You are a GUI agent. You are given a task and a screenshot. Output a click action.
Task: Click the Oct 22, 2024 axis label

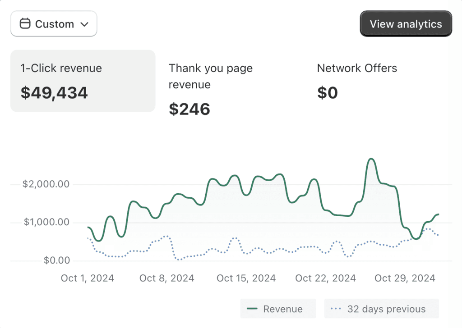[326, 278]
